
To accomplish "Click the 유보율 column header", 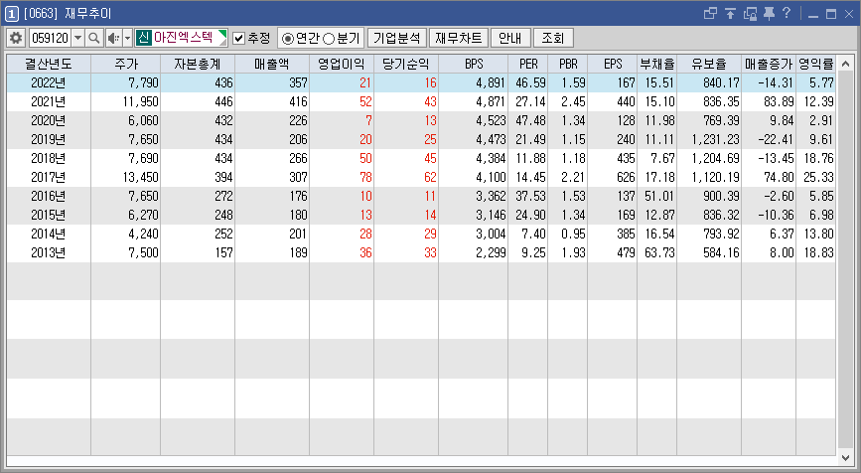I will point(709,64).
